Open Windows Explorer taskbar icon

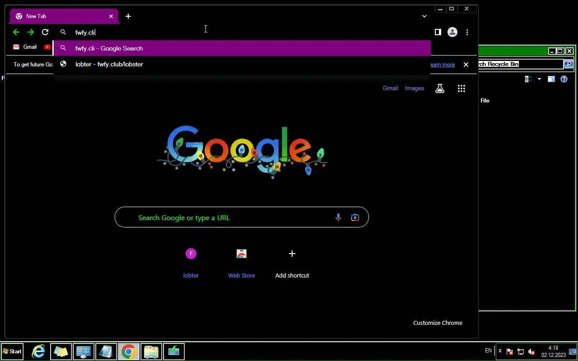point(151,352)
